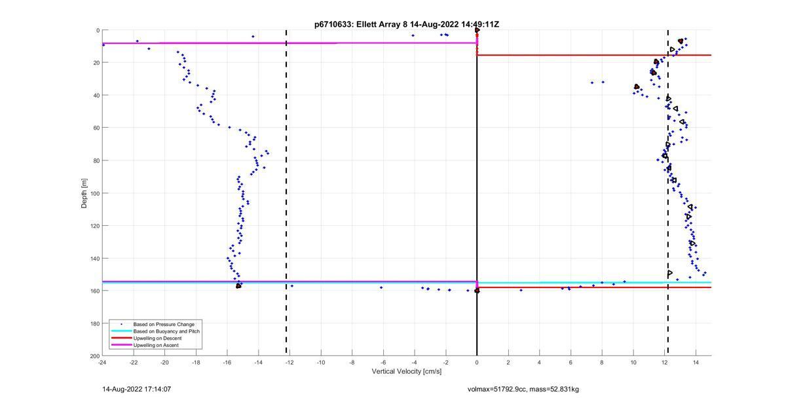Click the y-axis depth tick 0 at top
Screen dimensions: 786x400
(98, 30)
